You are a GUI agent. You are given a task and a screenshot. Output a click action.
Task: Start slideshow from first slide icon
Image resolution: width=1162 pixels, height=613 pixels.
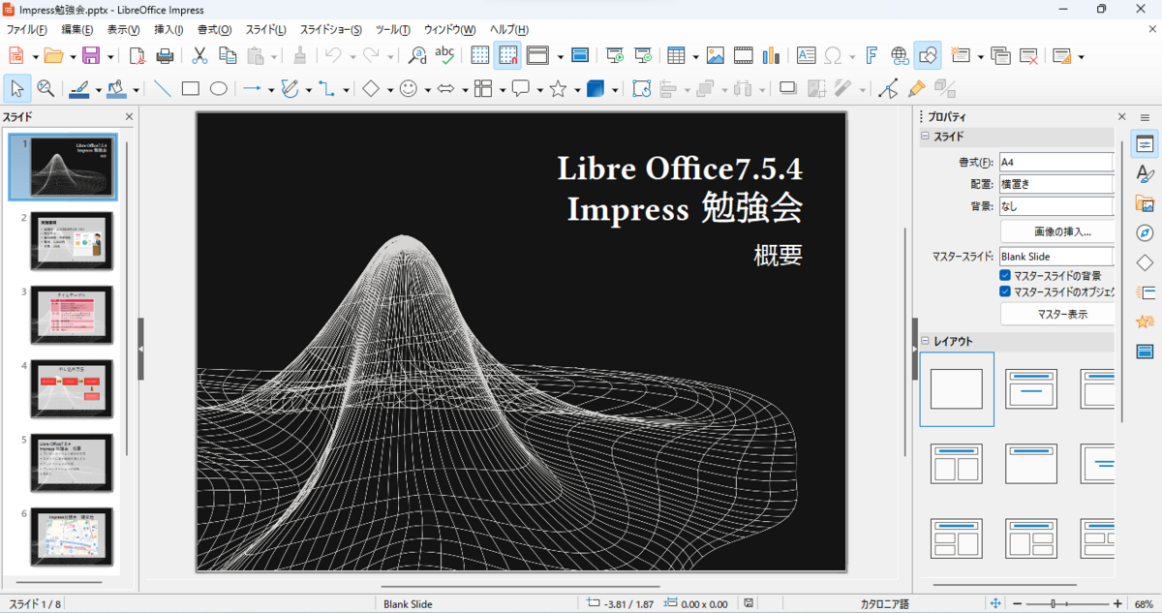coord(615,55)
